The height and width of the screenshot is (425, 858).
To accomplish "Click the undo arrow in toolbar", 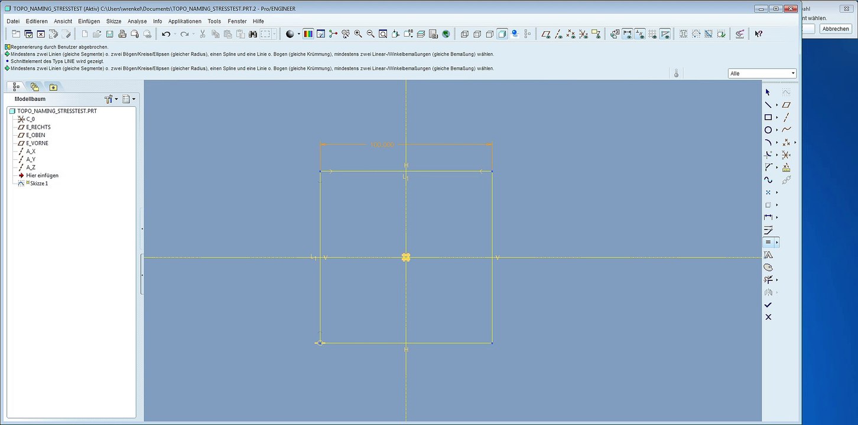I will (x=166, y=34).
